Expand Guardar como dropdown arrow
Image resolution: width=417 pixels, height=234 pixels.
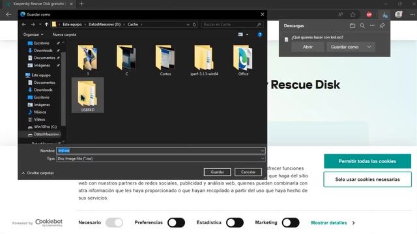tap(369, 47)
